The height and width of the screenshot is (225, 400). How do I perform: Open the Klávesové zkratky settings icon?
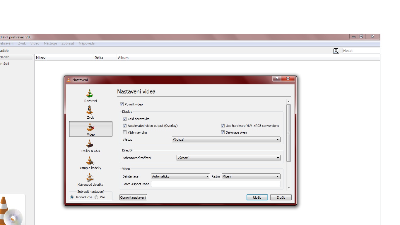point(90,178)
